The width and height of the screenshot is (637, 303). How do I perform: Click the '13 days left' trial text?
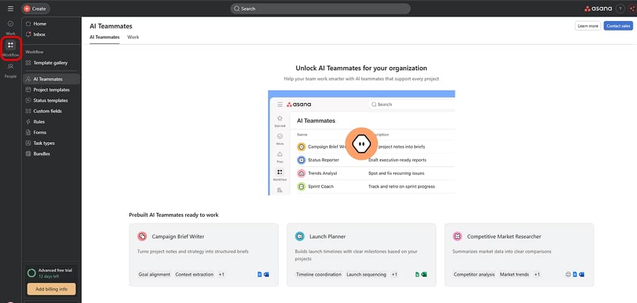[49, 276]
